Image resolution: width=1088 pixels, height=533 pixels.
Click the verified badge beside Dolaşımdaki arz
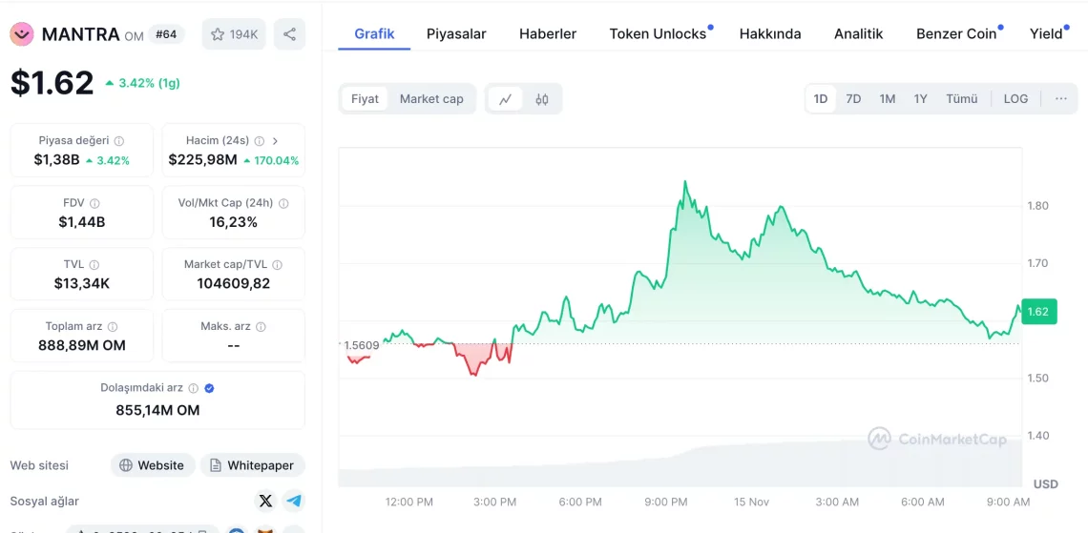point(209,388)
